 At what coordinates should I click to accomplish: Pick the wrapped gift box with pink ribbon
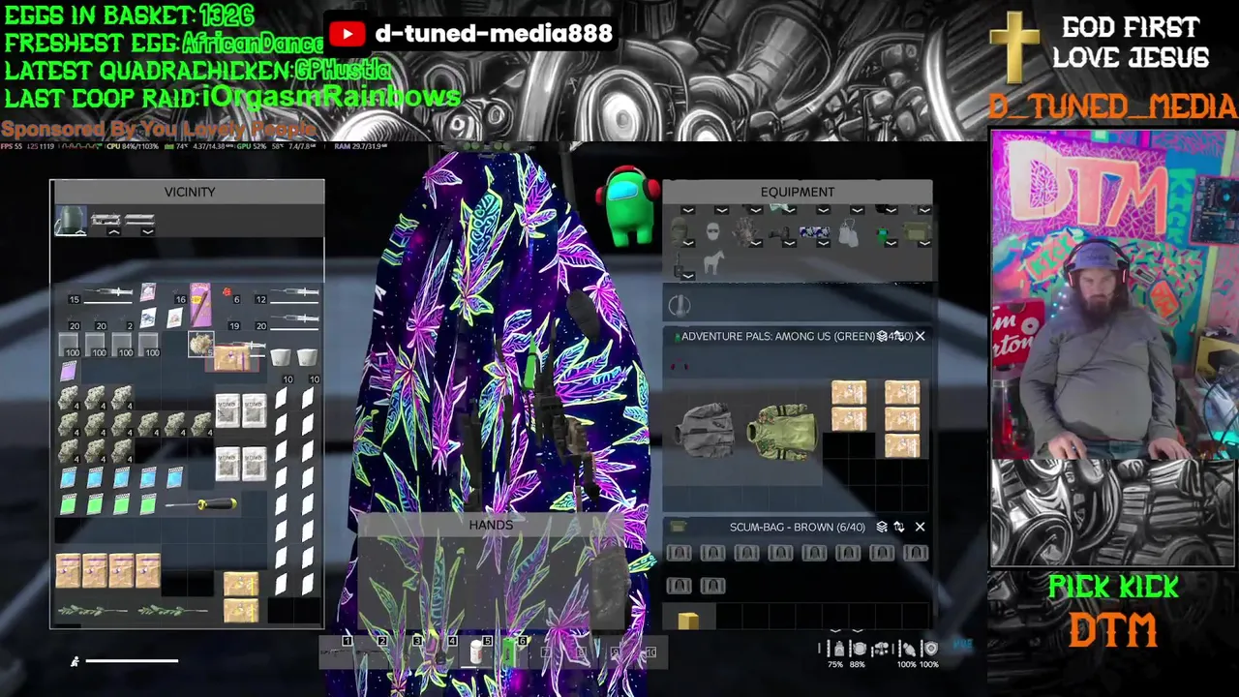tap(232, 359)
